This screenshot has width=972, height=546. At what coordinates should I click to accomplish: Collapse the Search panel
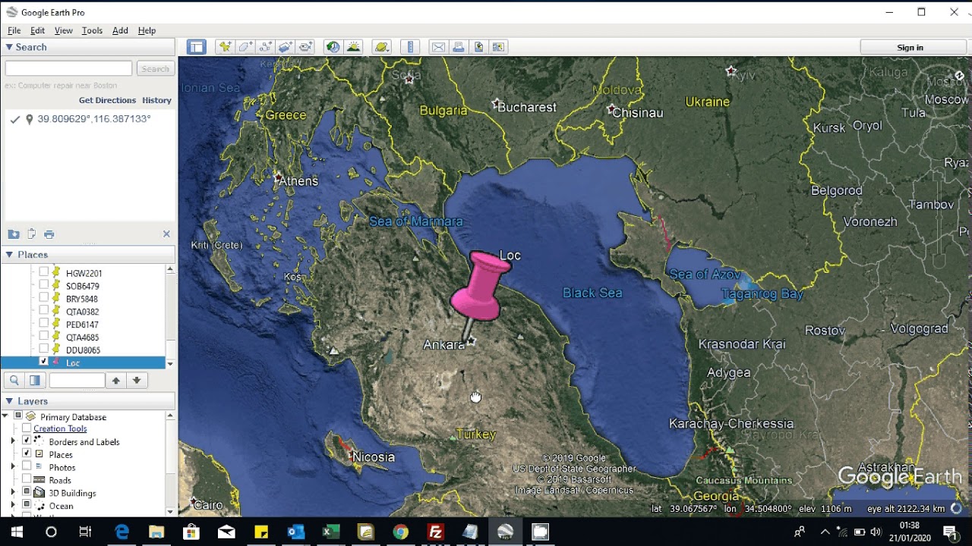click(9, 47)
